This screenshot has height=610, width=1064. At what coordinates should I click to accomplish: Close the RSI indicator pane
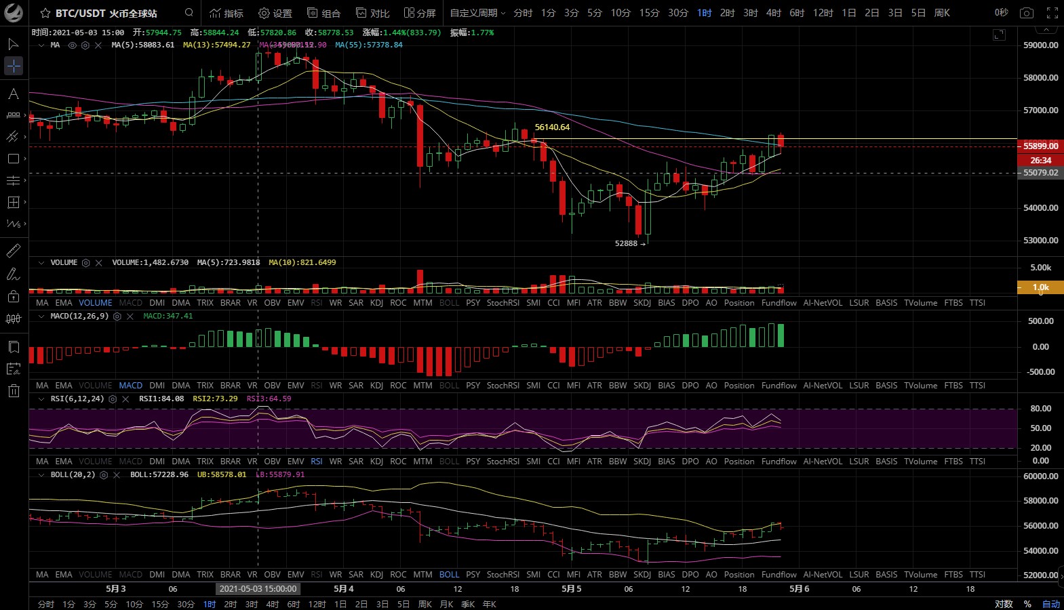pyautogui.click(x=125, y=399)
